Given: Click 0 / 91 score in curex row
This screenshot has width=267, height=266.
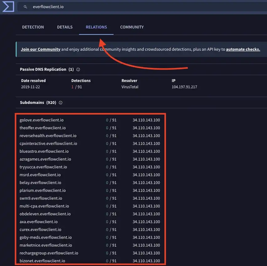Looking at the screenshot, I should pos(111,229).
